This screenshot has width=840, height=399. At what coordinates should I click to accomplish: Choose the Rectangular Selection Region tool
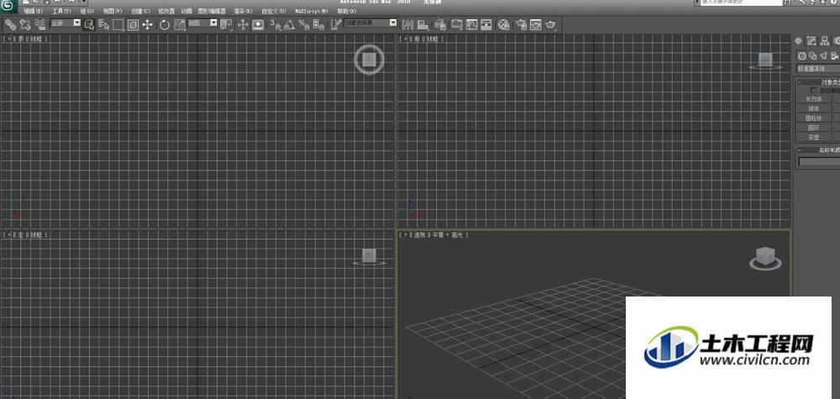pos(118,24)
